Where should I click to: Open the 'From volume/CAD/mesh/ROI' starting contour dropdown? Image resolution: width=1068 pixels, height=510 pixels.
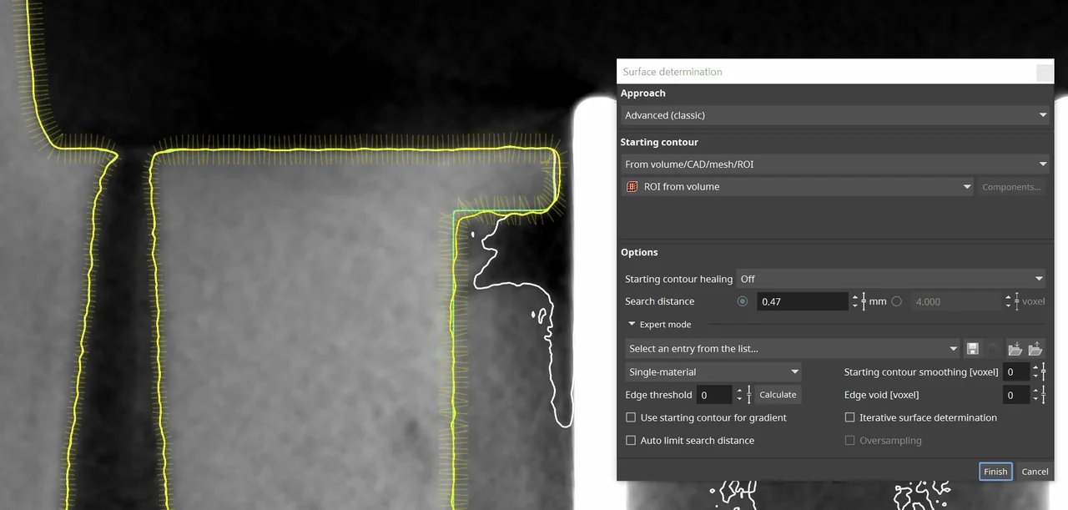point(835,164)
